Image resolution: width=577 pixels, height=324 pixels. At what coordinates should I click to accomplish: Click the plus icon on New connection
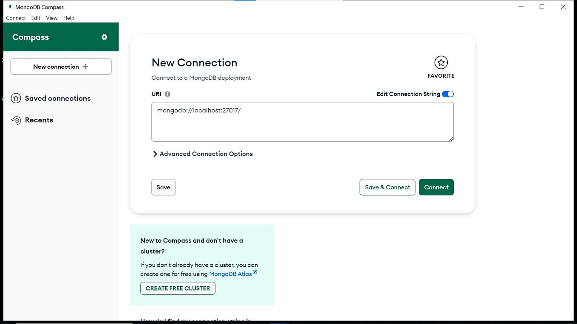point(85,66)
